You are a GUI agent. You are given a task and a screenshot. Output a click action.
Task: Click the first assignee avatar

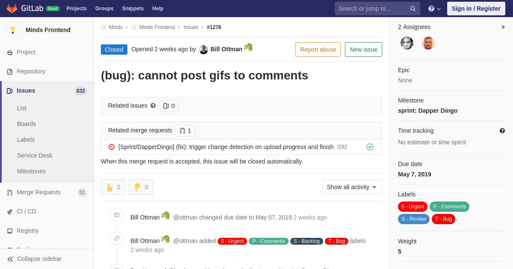[x=407, y=43]
